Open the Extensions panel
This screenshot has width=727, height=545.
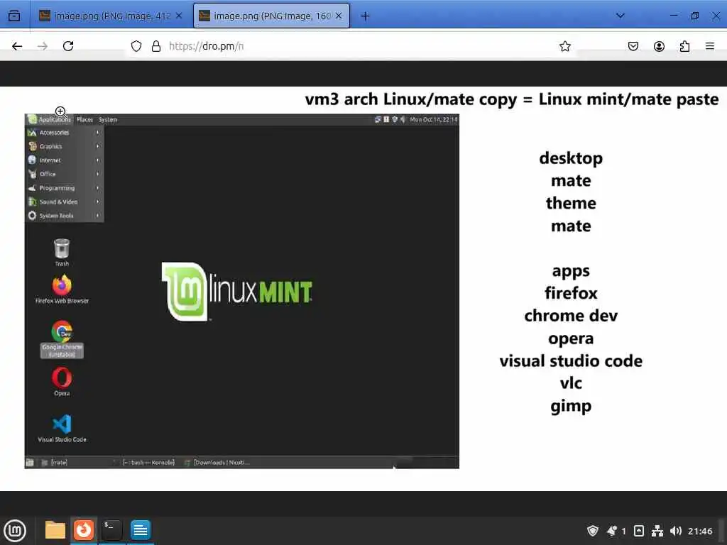(684, 46)
